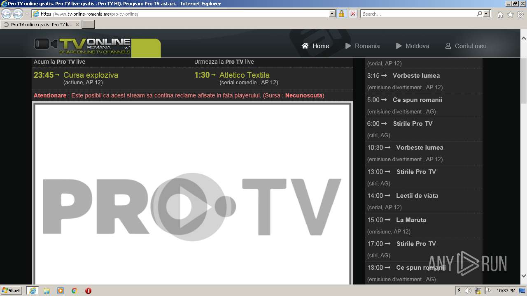527x296 pixels.
Task: Click the magnifier search icon
Action: click(x=479, y=14)
